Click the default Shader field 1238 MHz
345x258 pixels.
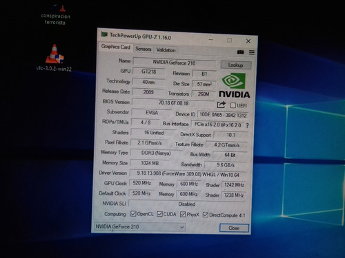(233, 195)
